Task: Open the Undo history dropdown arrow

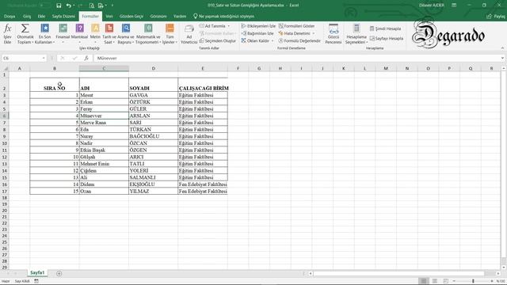Action: pyautogui.click(x=74, y=6)
